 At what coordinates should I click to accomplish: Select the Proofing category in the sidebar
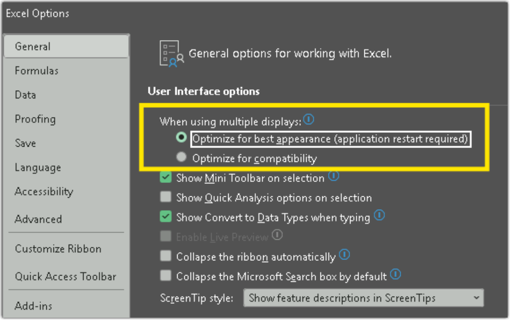click(35, 119)
